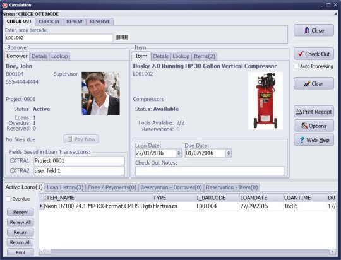Open the Loan History(3) tab
The image size is (341, 260).
[x=65, y=187]
